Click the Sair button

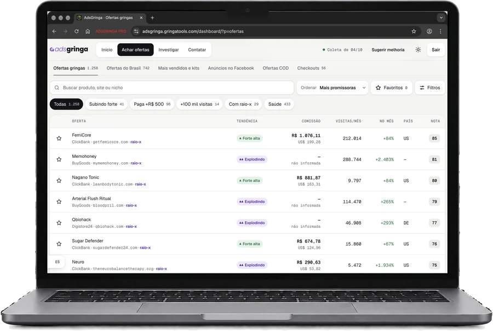tap(436, 50)
